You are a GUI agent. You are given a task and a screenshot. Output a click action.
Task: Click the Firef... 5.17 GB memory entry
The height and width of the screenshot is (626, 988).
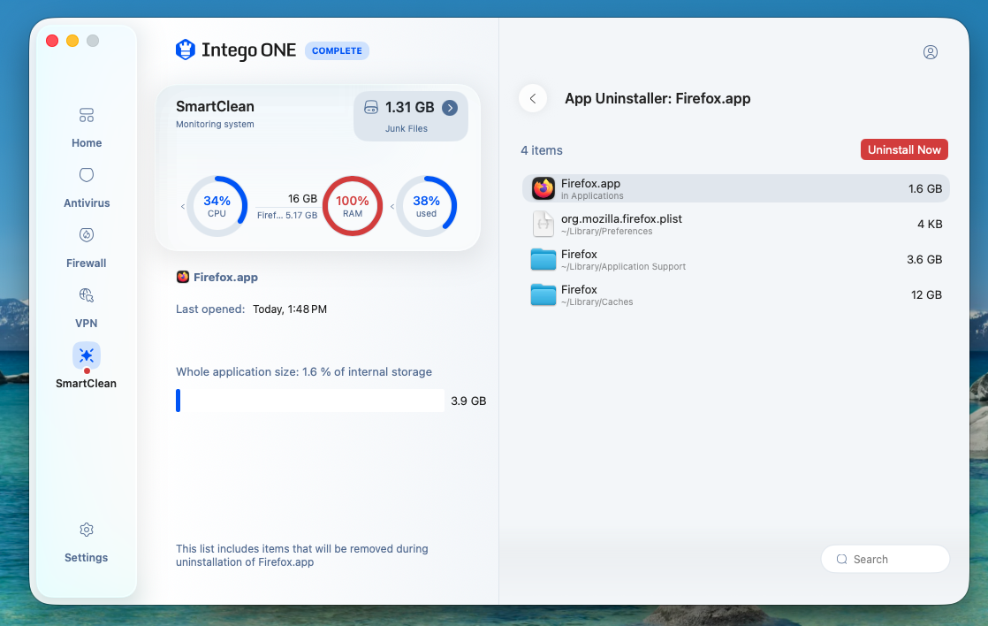(x=287, y=215)
